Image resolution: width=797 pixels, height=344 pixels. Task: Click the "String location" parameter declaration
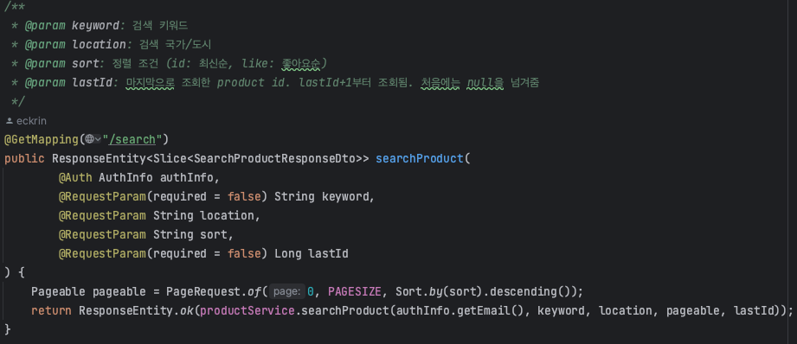pos(203,215)
